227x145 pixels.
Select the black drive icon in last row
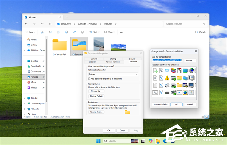[x=167, y=93]
